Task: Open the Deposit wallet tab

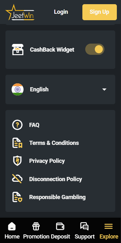Action: point(60,230)
